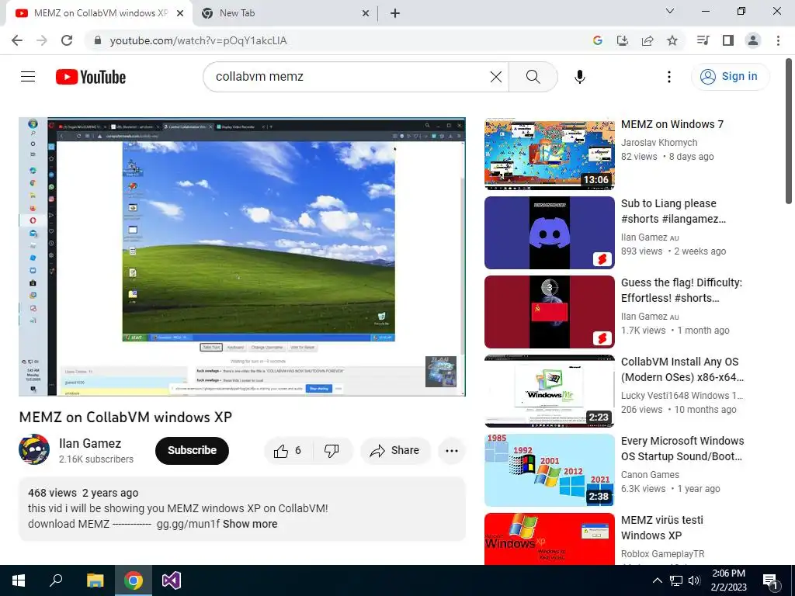Open volume control in tray
Image resolution: width=795 pixels, height=596 pixels.
click(x=694, y=580)
